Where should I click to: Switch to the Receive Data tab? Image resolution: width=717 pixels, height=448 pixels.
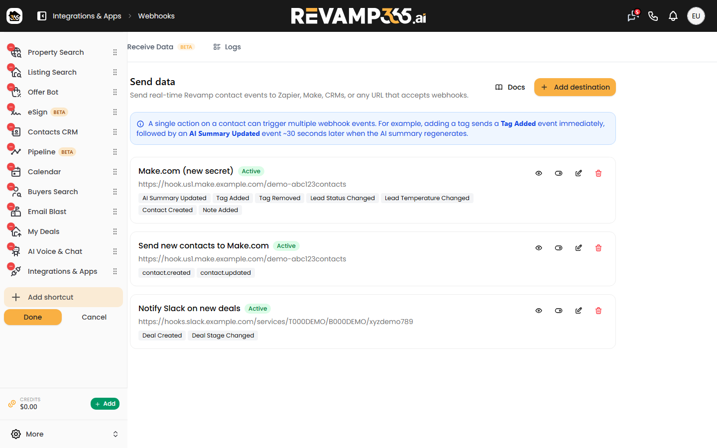click(x=160, y=47)
